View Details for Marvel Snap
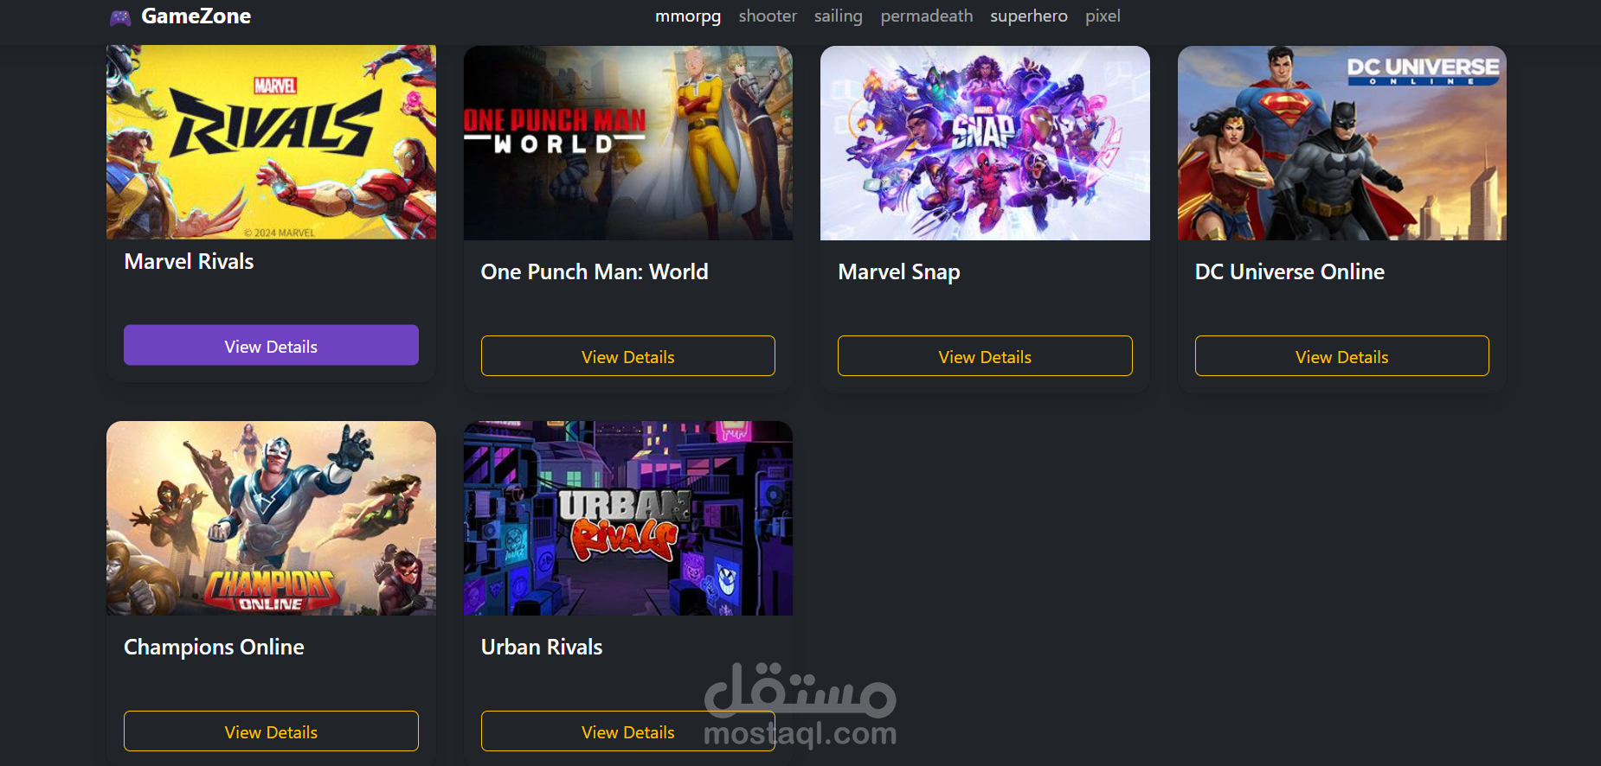Image resolution: width=1601 pixels, height=766 pixels. point(985,356)
